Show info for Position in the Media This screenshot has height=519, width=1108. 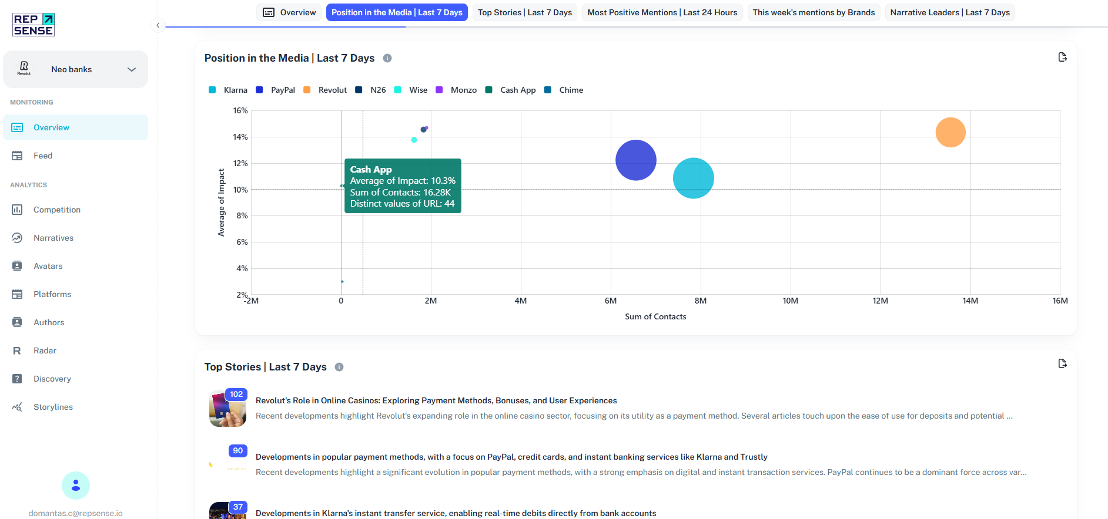coord(387,58)
